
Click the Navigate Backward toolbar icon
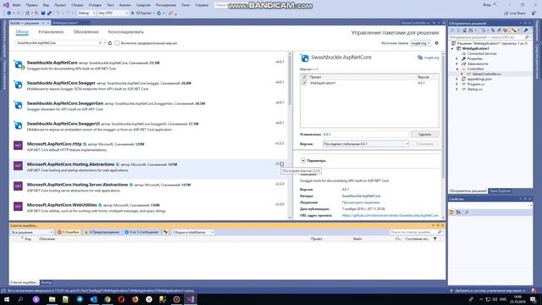[9, 14]
